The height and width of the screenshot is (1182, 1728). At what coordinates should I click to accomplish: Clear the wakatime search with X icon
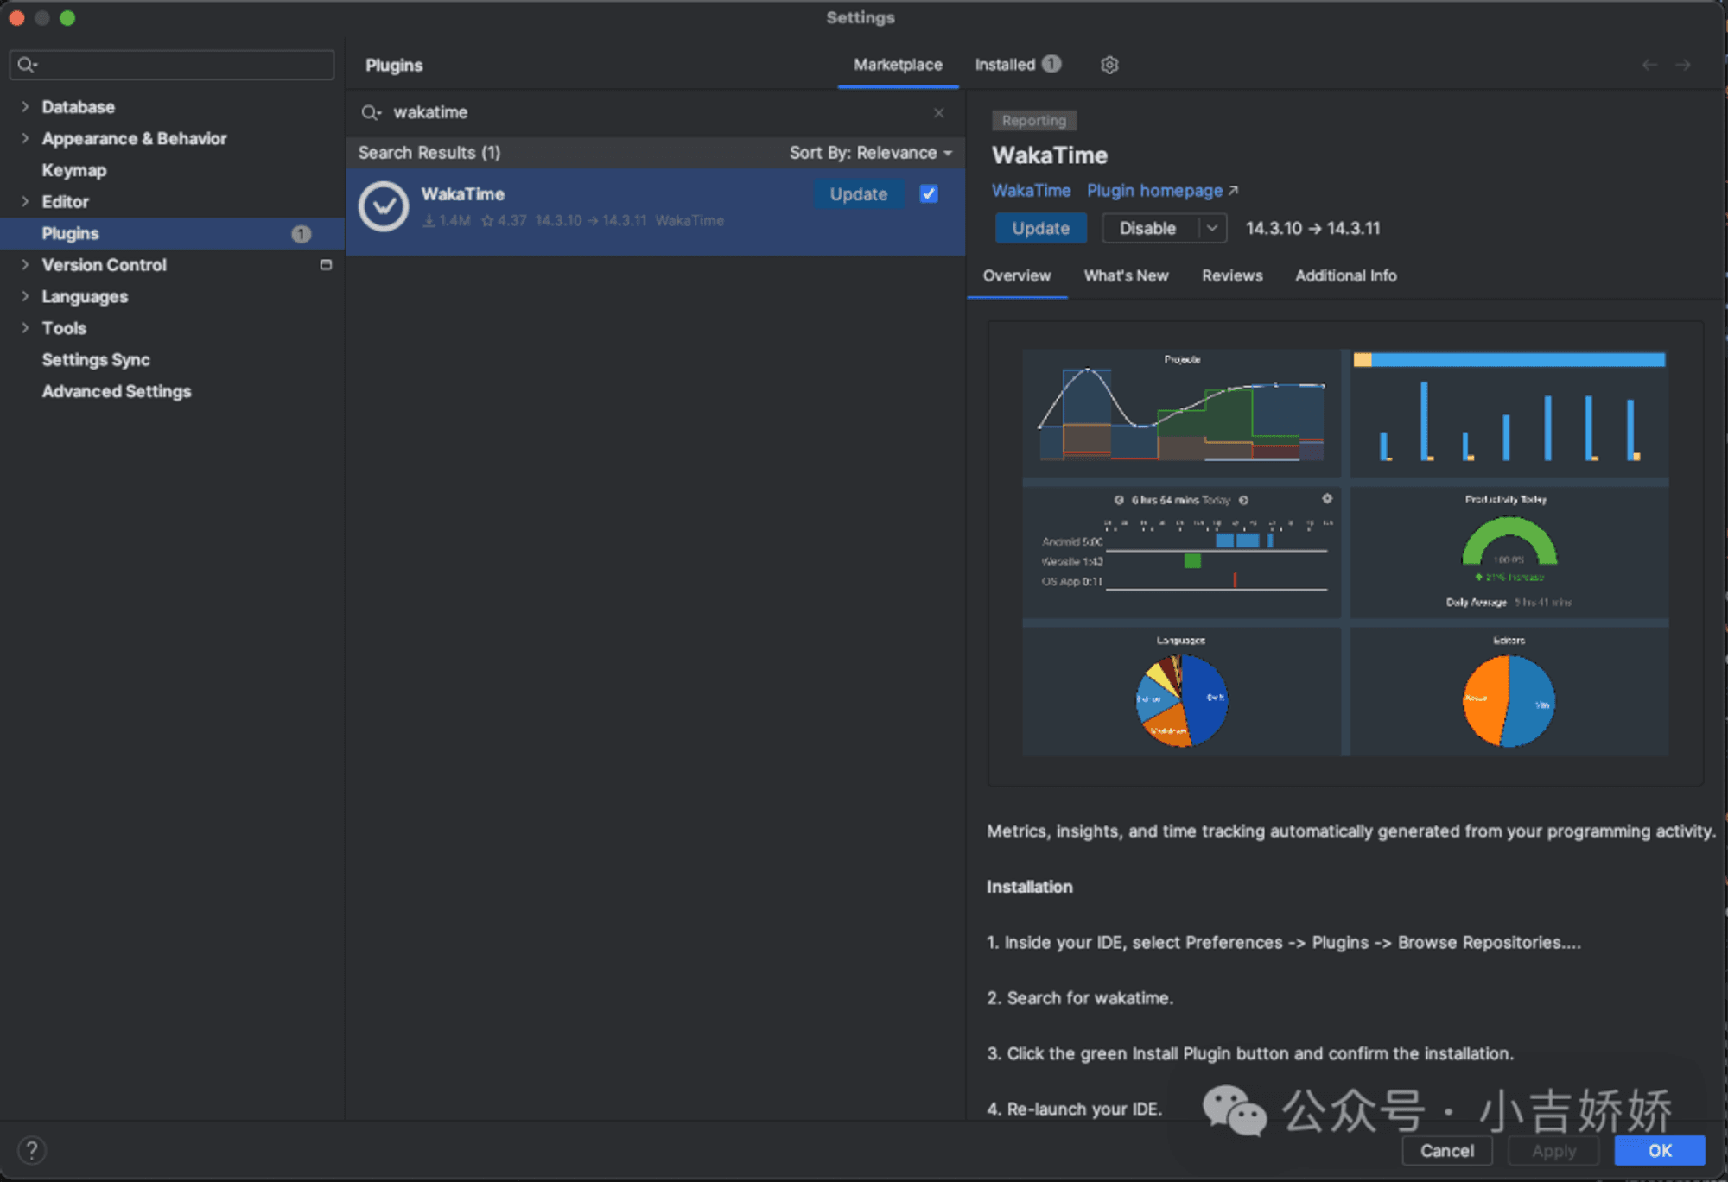[x=938, y=112]
